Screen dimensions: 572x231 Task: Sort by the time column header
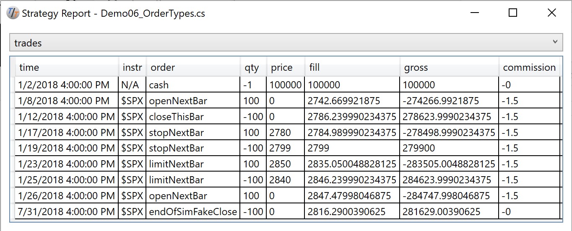pyautogui.click(x=67, y=67)
